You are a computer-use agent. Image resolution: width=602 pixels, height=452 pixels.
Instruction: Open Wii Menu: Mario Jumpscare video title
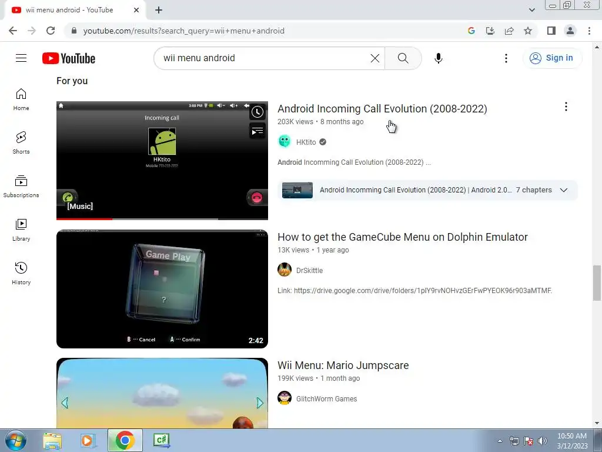point(343,365)
